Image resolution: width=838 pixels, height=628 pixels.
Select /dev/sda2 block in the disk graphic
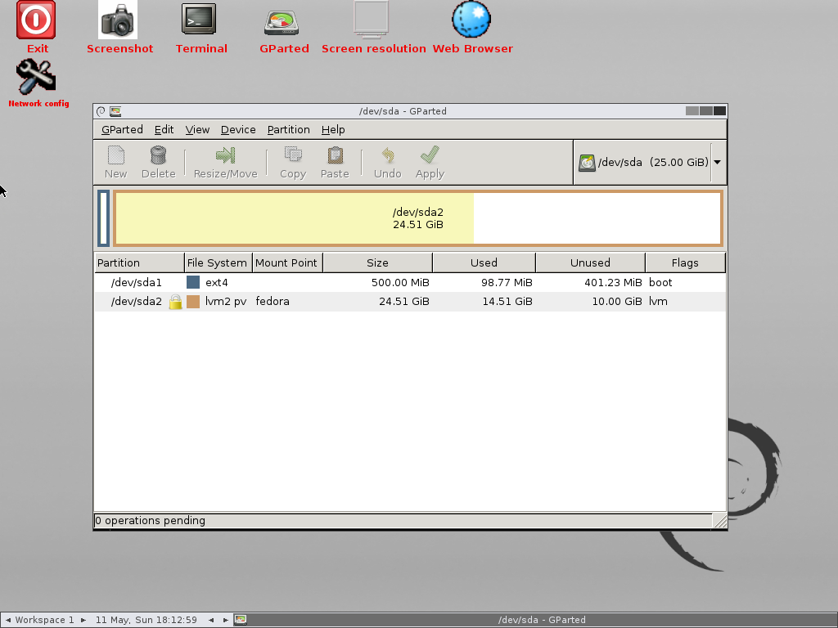click(418, 218)
